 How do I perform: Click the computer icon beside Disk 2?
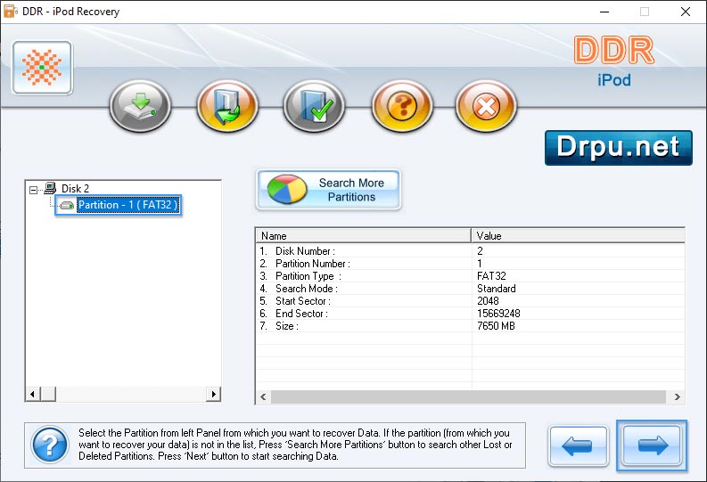(50, 188)
